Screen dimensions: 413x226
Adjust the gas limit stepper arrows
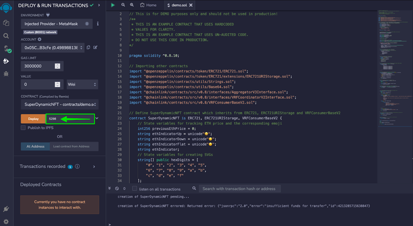pyautogui.click(x=57, y=66)
